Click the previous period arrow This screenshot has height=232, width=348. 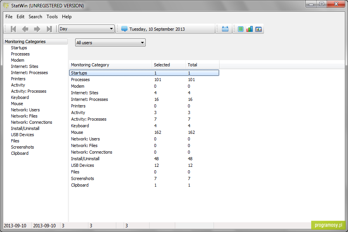coord(25,29)
